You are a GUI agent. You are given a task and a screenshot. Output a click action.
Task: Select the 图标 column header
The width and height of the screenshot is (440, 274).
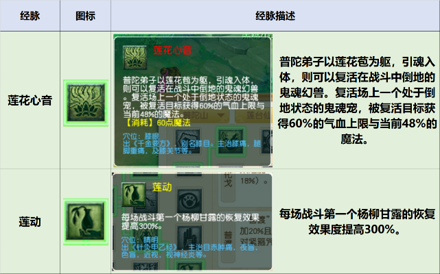click(x=85, y=16)
